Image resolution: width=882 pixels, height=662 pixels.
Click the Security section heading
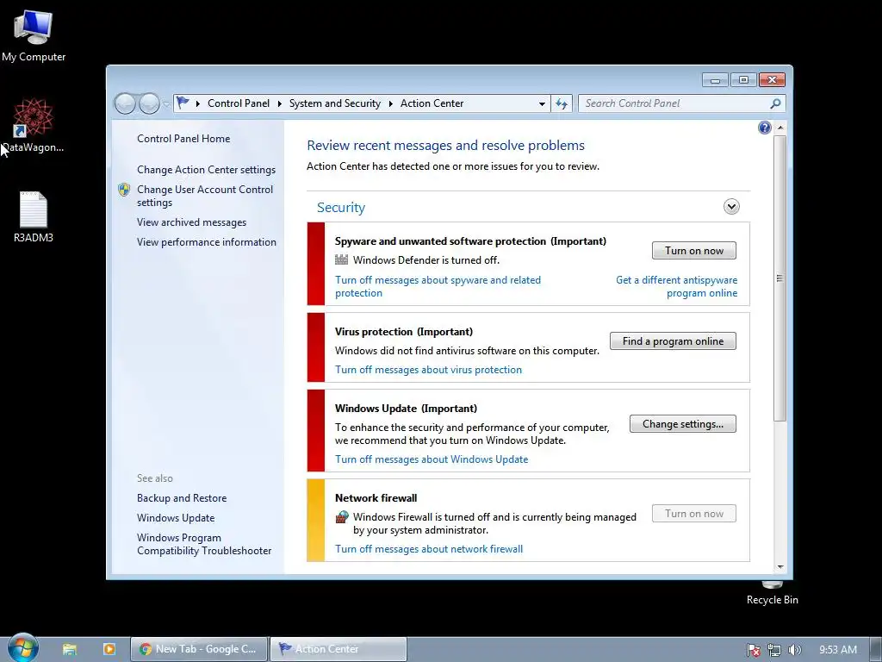341,207
